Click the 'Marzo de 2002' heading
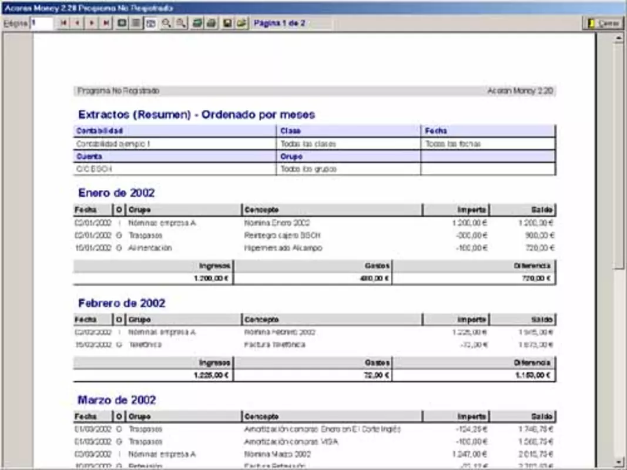The height and width of the screenshot is (470, 627). (x=116, y=400)
